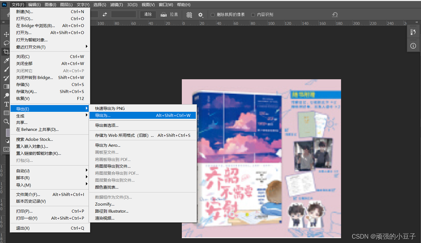Select the Dodge tool
The width and height of the screenshot is (421, 243).
point(6,95)
